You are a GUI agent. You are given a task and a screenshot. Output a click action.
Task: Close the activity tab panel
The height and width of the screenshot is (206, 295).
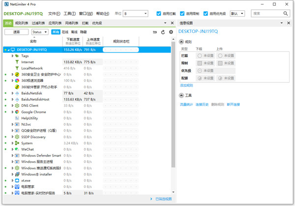pos(172,23)
